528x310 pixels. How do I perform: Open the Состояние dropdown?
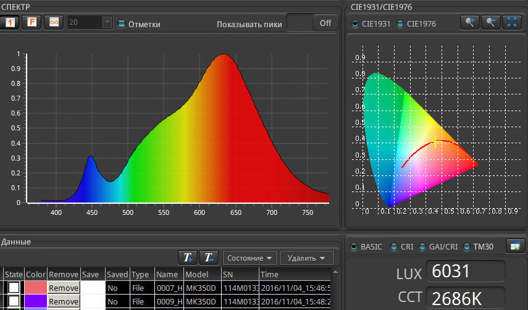(x=249, y=258)
